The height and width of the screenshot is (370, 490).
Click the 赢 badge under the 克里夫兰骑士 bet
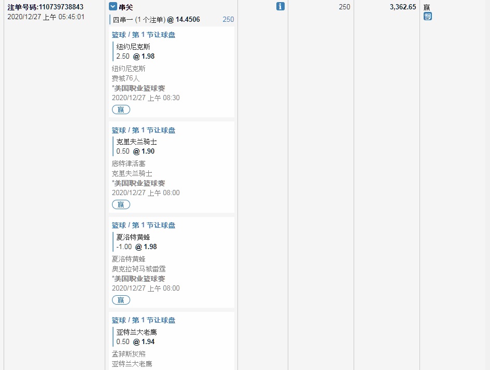(x=121, y=204)
